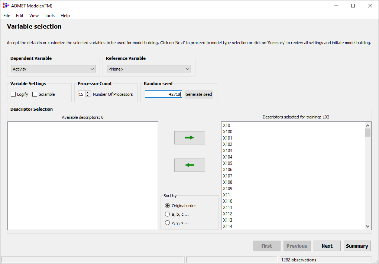Image resolution: width=379 pixels, height=264 pixels.
Task: Open the Dependent Variable dropdown
Action: pyautogui.click(x=54, y=69)
